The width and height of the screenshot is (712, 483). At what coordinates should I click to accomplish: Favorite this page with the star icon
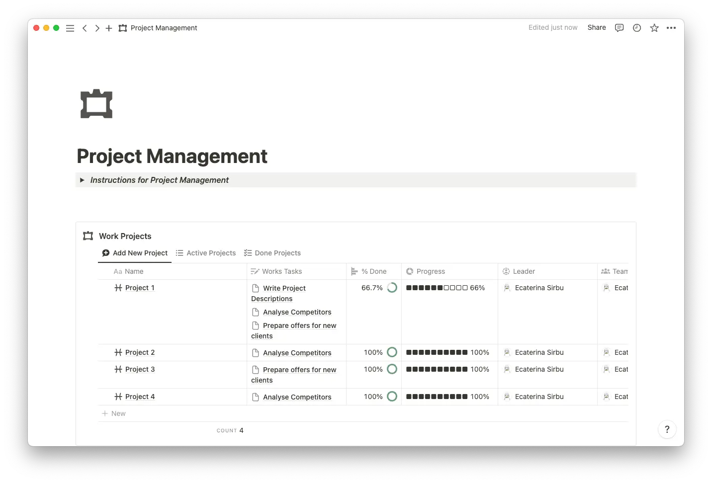[x=654, y=28]
